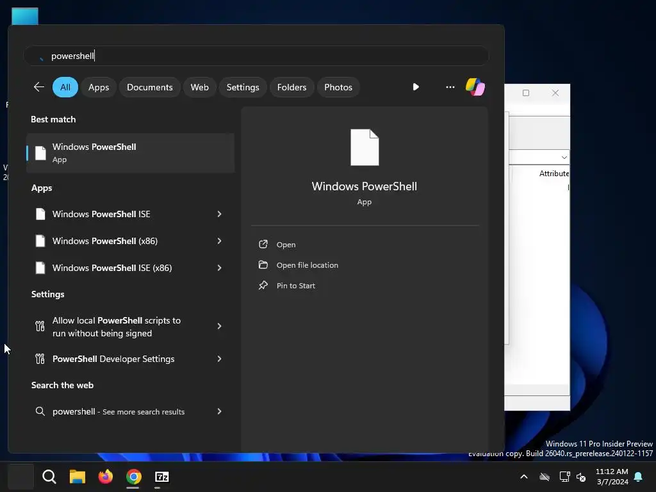Launch Firefox from the taskbar
The width and height of the screenshot is (656, 492).
106,477
